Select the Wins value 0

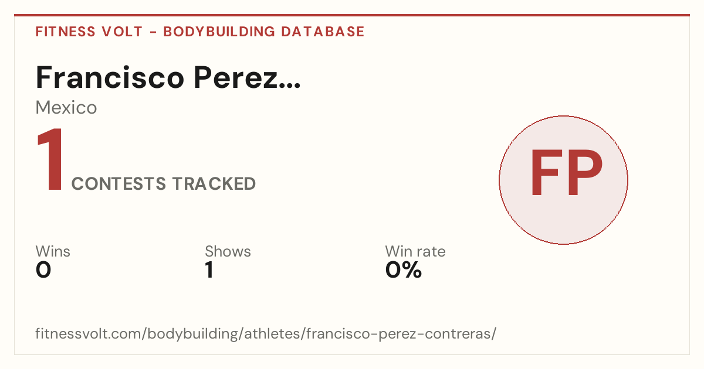pyautogui.click(x=43, y=270)
